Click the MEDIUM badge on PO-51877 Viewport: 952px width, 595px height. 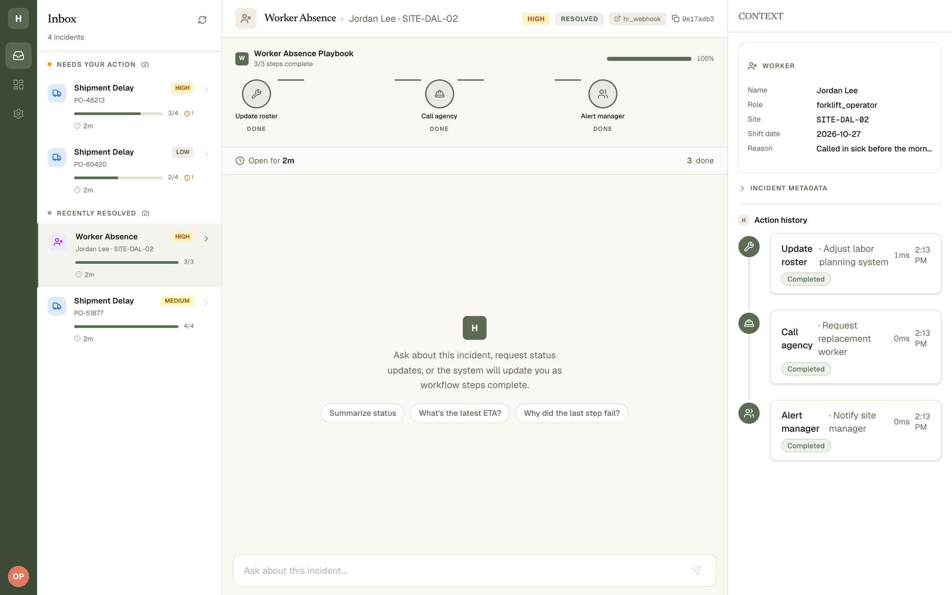(x=177, y=301)
